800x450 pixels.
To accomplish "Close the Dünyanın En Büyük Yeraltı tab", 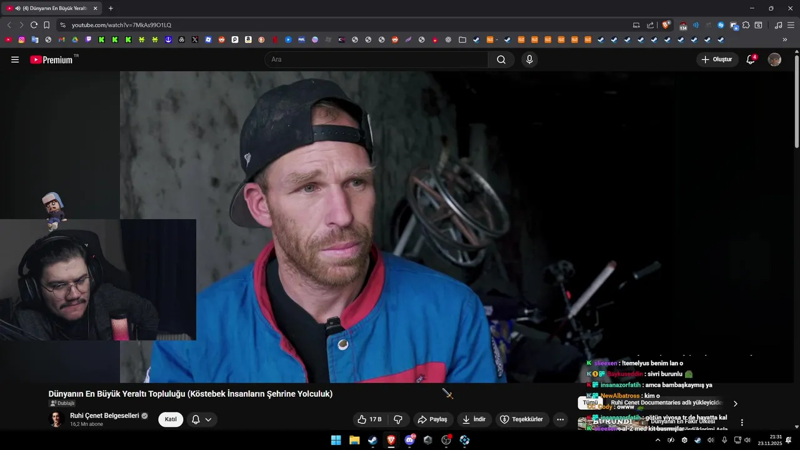I will click(x=95, y=8).
